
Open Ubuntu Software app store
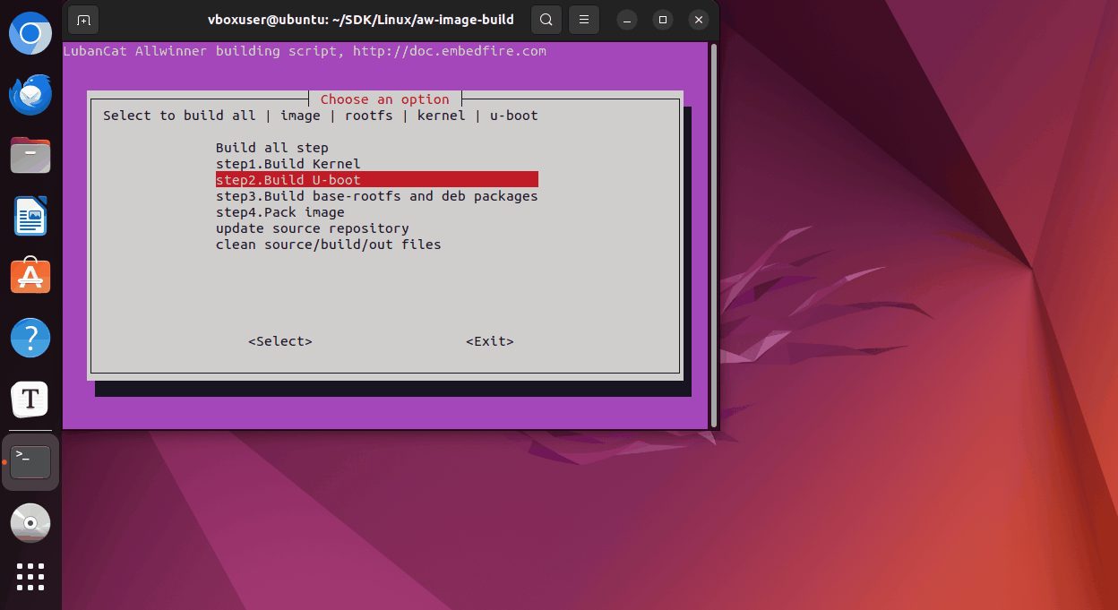[x=30, y=277]
